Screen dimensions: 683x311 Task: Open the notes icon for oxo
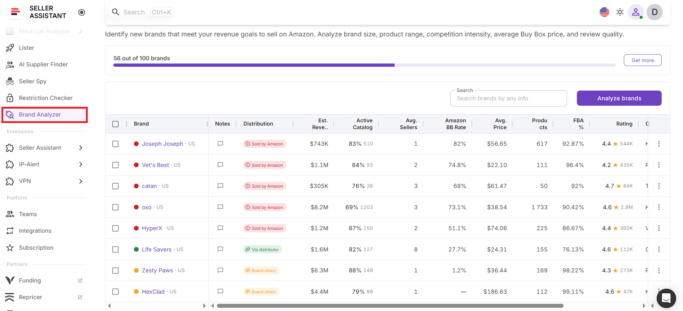pyautogui.click(x=220, y=207)
